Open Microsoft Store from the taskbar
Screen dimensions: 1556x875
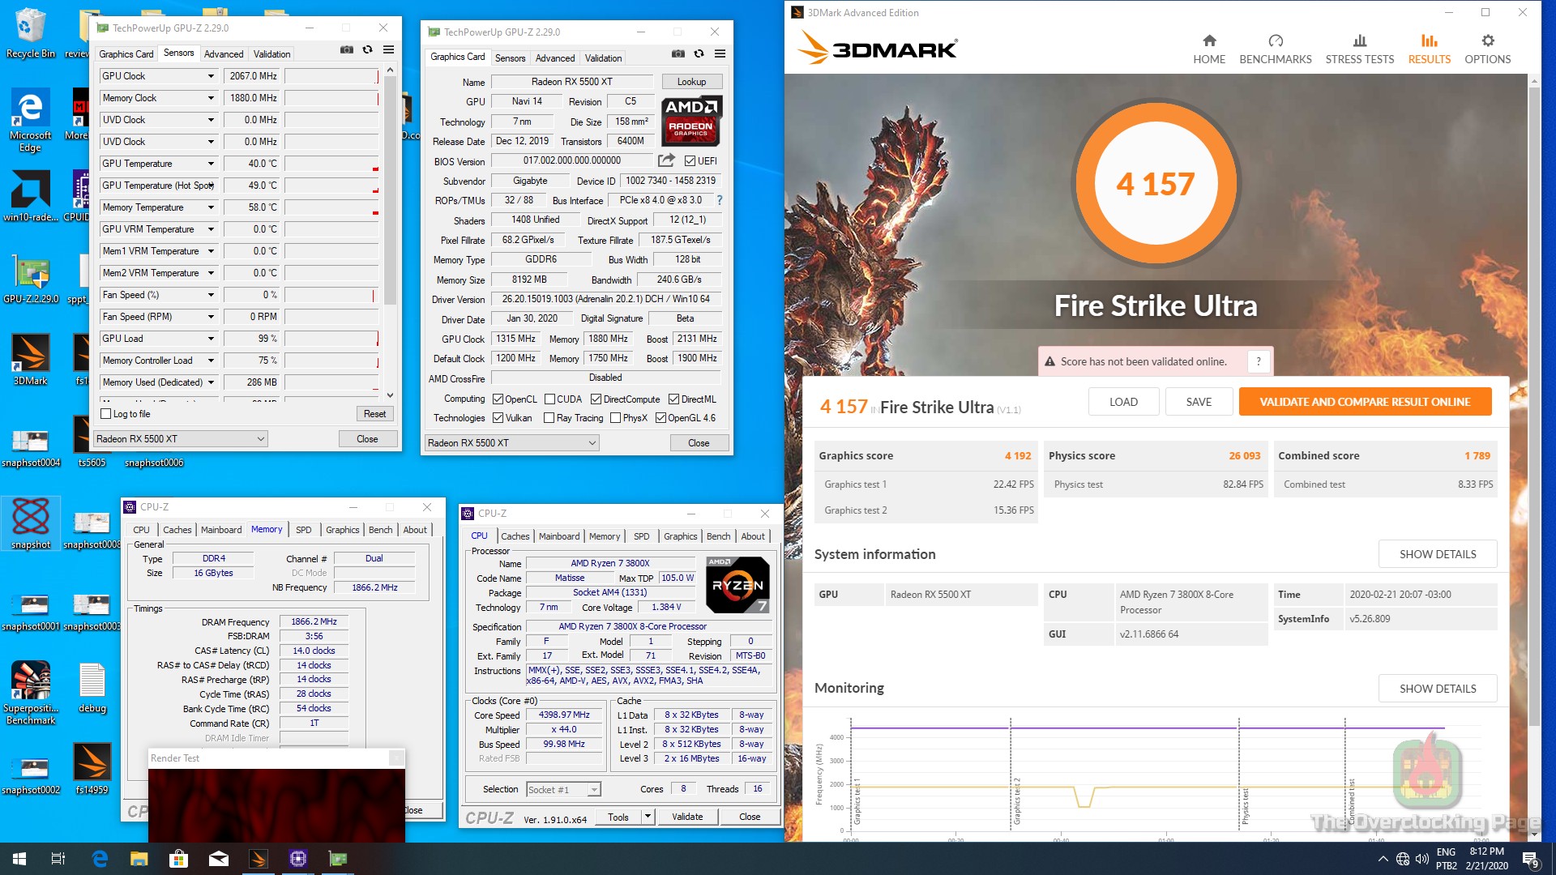178,859
